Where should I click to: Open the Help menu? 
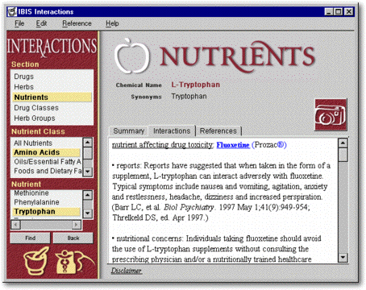click(x=112, y=23)
